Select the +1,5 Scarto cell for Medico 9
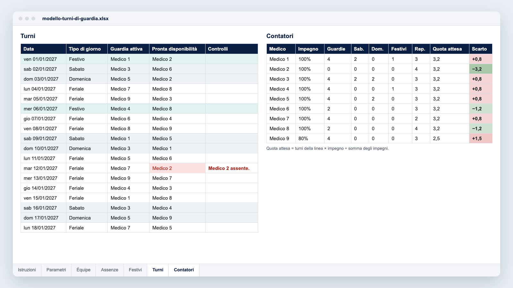The image size is (513, 288). (x=481, y=138)
